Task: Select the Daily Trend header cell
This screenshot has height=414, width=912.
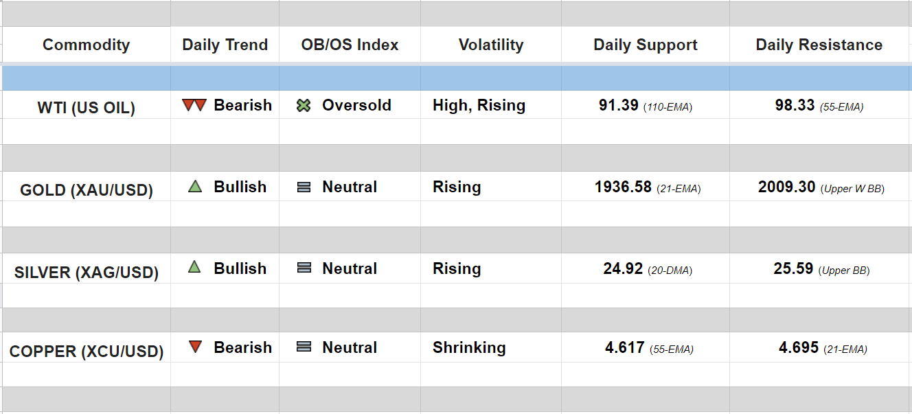Action: coord(225,45)
